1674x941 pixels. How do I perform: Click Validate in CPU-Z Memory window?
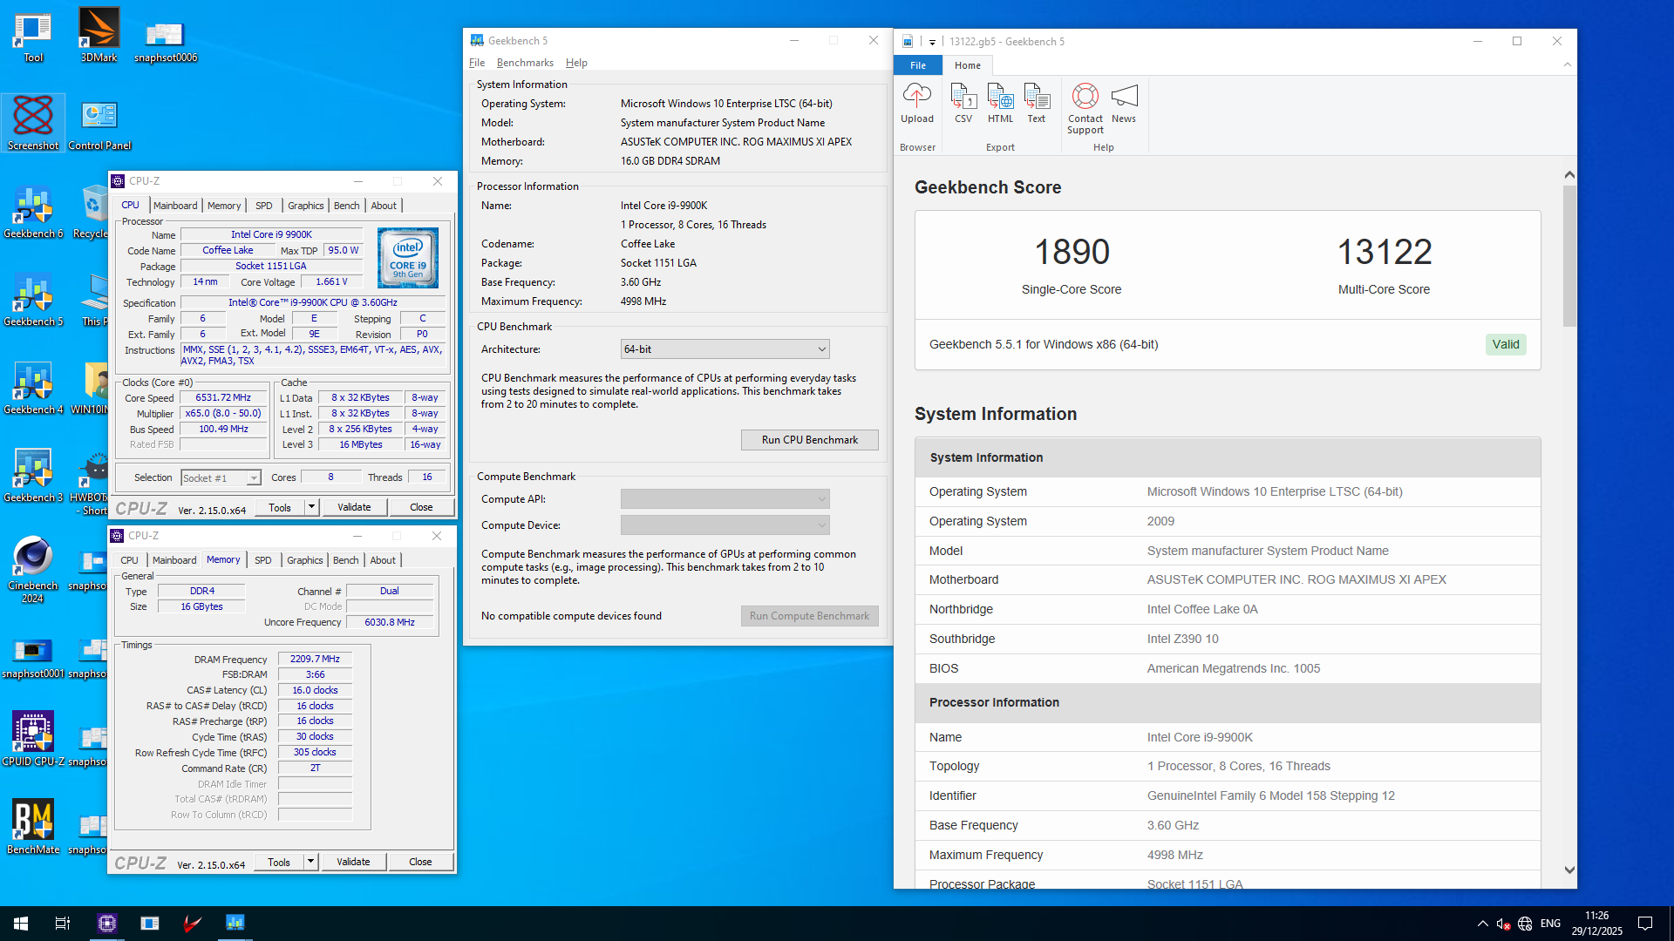click(353, 862)
